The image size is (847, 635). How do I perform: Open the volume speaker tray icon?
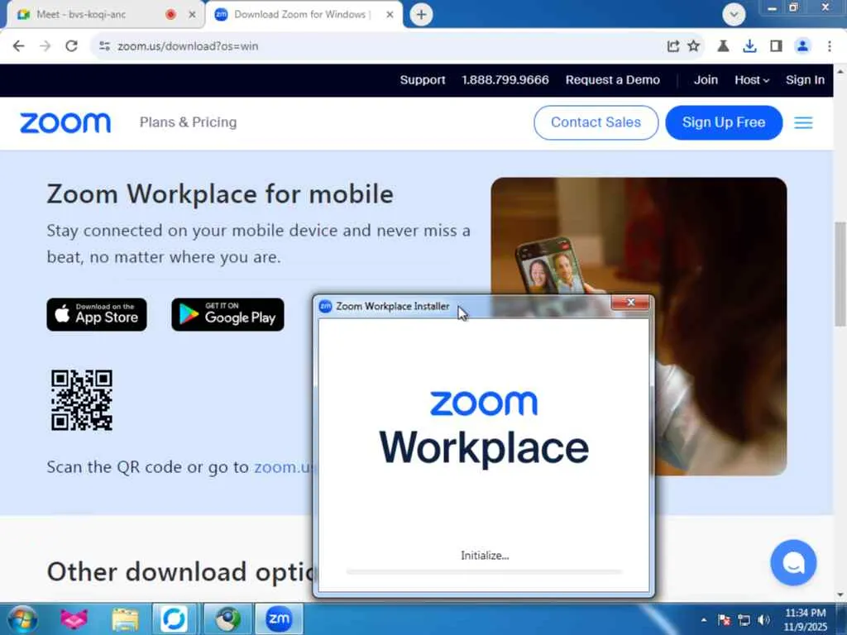pyautogui.click(x=763, y=620)
